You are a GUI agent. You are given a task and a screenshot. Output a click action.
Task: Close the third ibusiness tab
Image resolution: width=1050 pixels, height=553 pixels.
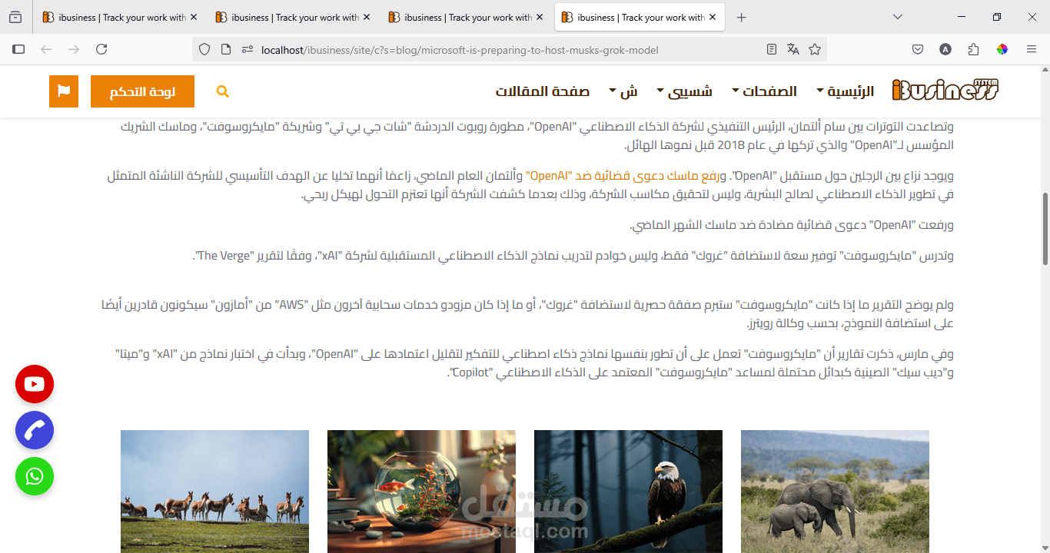pyautogui.click(x=539, y=17)
